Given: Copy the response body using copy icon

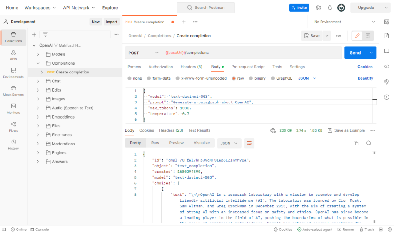Looking at the screenshot, I should click(x=356, y=143).
